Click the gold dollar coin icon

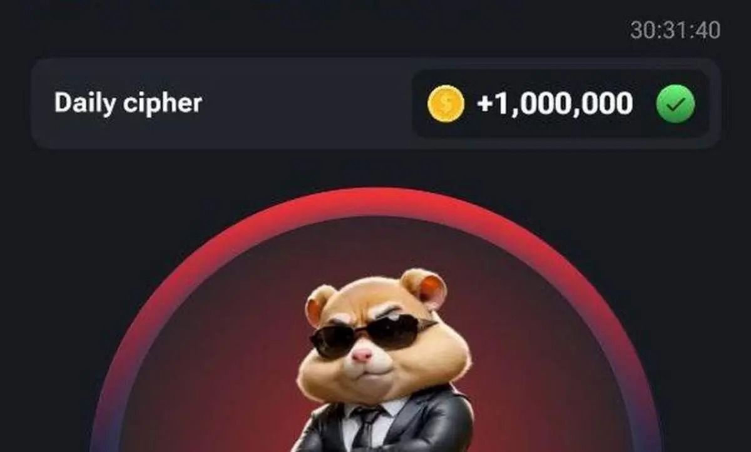click(446, 104)
